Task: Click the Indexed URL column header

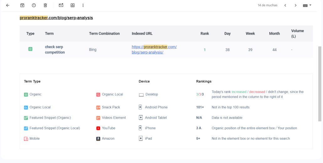Action: tap(142, 34)
